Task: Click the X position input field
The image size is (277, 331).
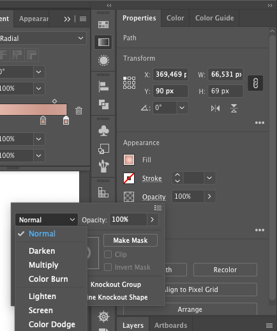Action: tap(170, 74)
